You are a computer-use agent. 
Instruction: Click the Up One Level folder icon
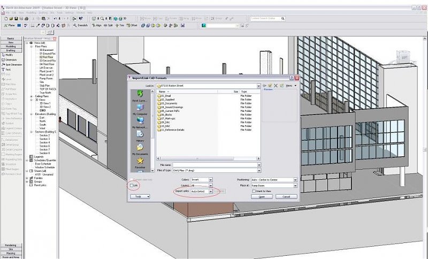[x=270, y=86]
